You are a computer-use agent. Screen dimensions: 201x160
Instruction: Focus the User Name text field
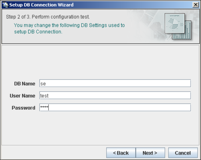(115, 96)
